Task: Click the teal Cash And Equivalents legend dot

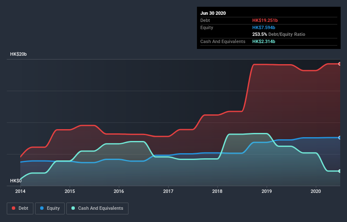Action: (x=73, y=208)
